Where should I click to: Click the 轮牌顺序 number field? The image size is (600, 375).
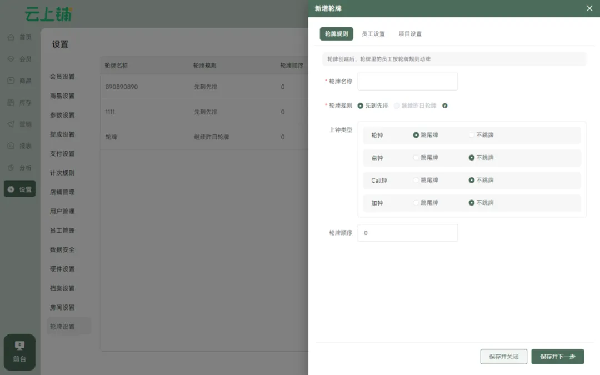point(407,233)
